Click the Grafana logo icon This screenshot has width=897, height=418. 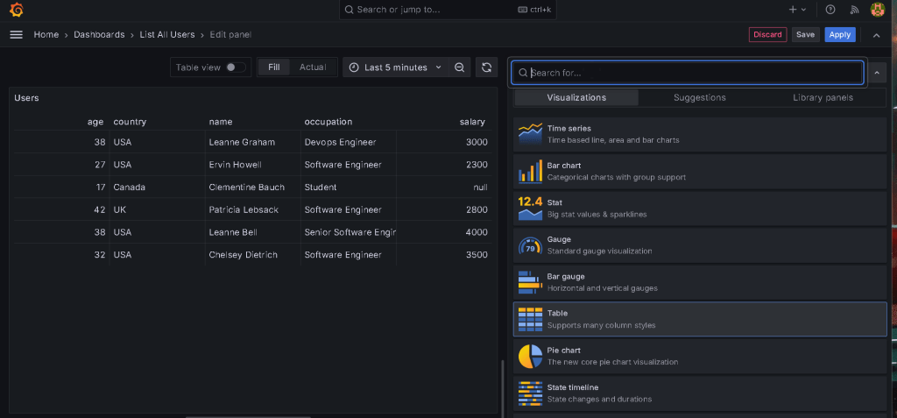[16, 10]
